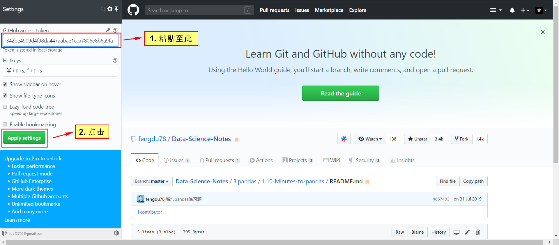Open the Issues tab

click(x=176, y=160)
